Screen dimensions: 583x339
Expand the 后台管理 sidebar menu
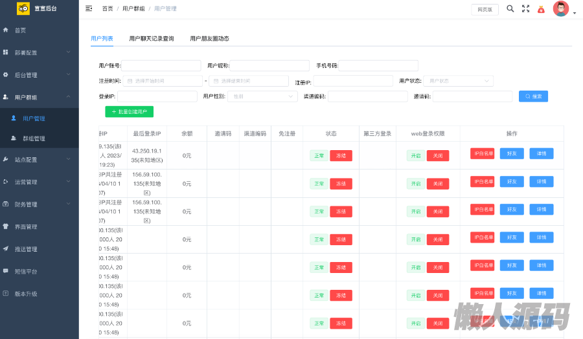(x=69, y=74)
